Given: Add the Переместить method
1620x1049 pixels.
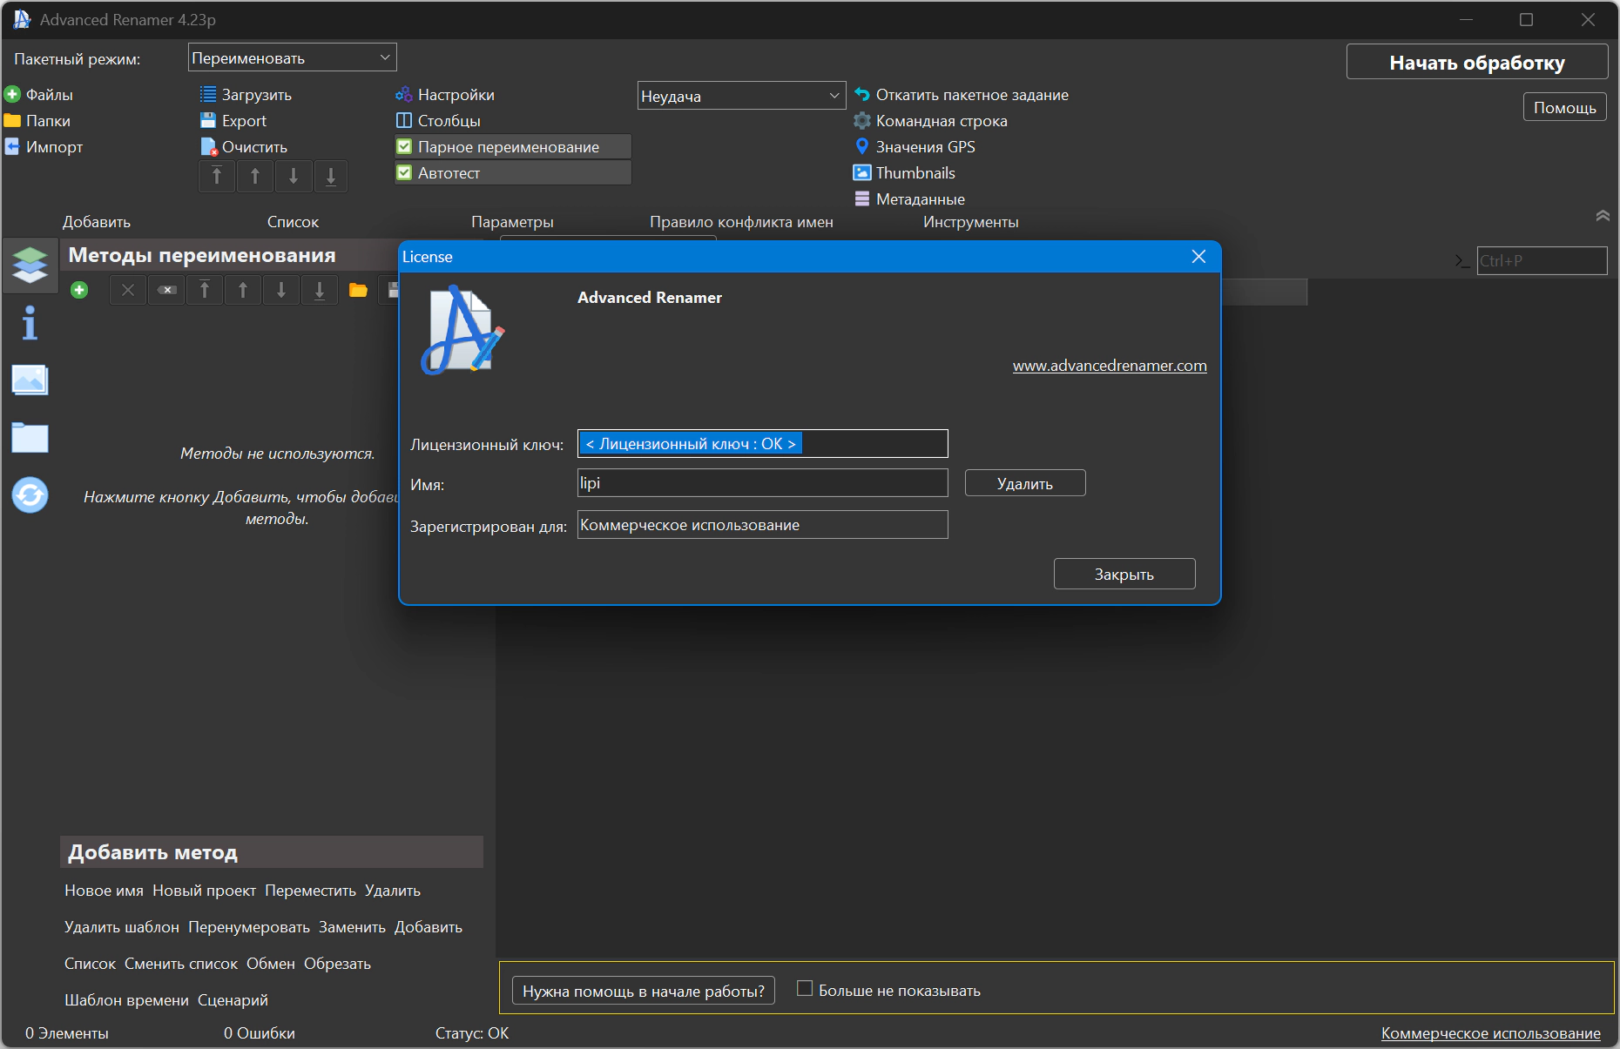Looking at the screenshot, I should click(x=310, y=891).
